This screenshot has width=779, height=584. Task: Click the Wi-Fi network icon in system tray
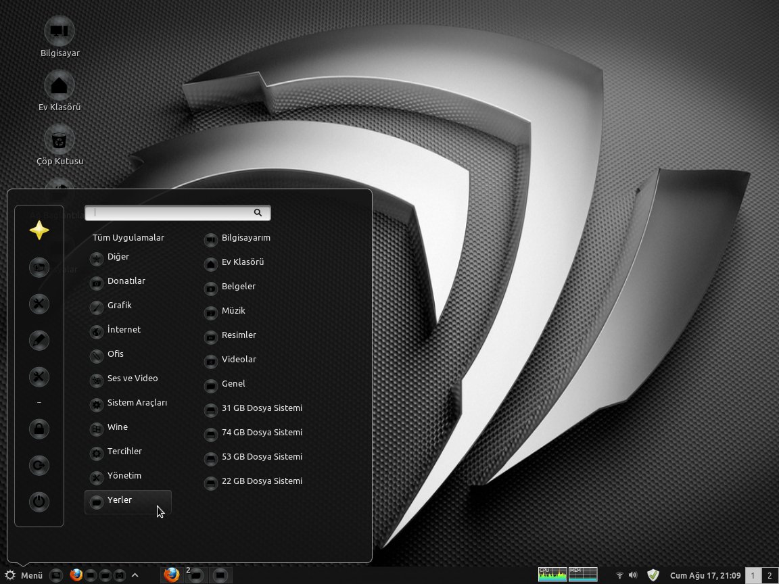click(619, 576)
